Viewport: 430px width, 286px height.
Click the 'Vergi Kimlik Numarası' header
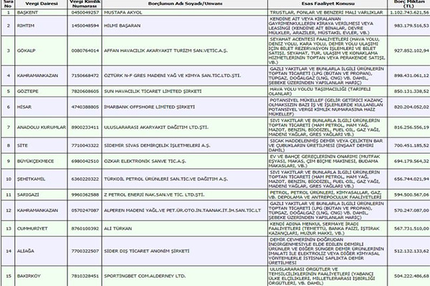click(85, 4)
